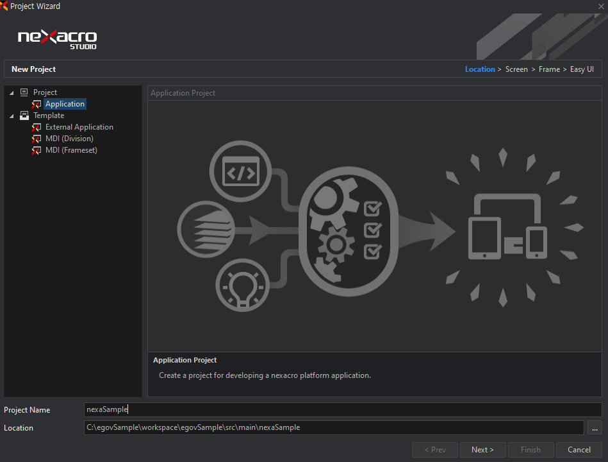Click the "Location" label beside the path field
Screen dimensions: 608x462
pos(18,428)
